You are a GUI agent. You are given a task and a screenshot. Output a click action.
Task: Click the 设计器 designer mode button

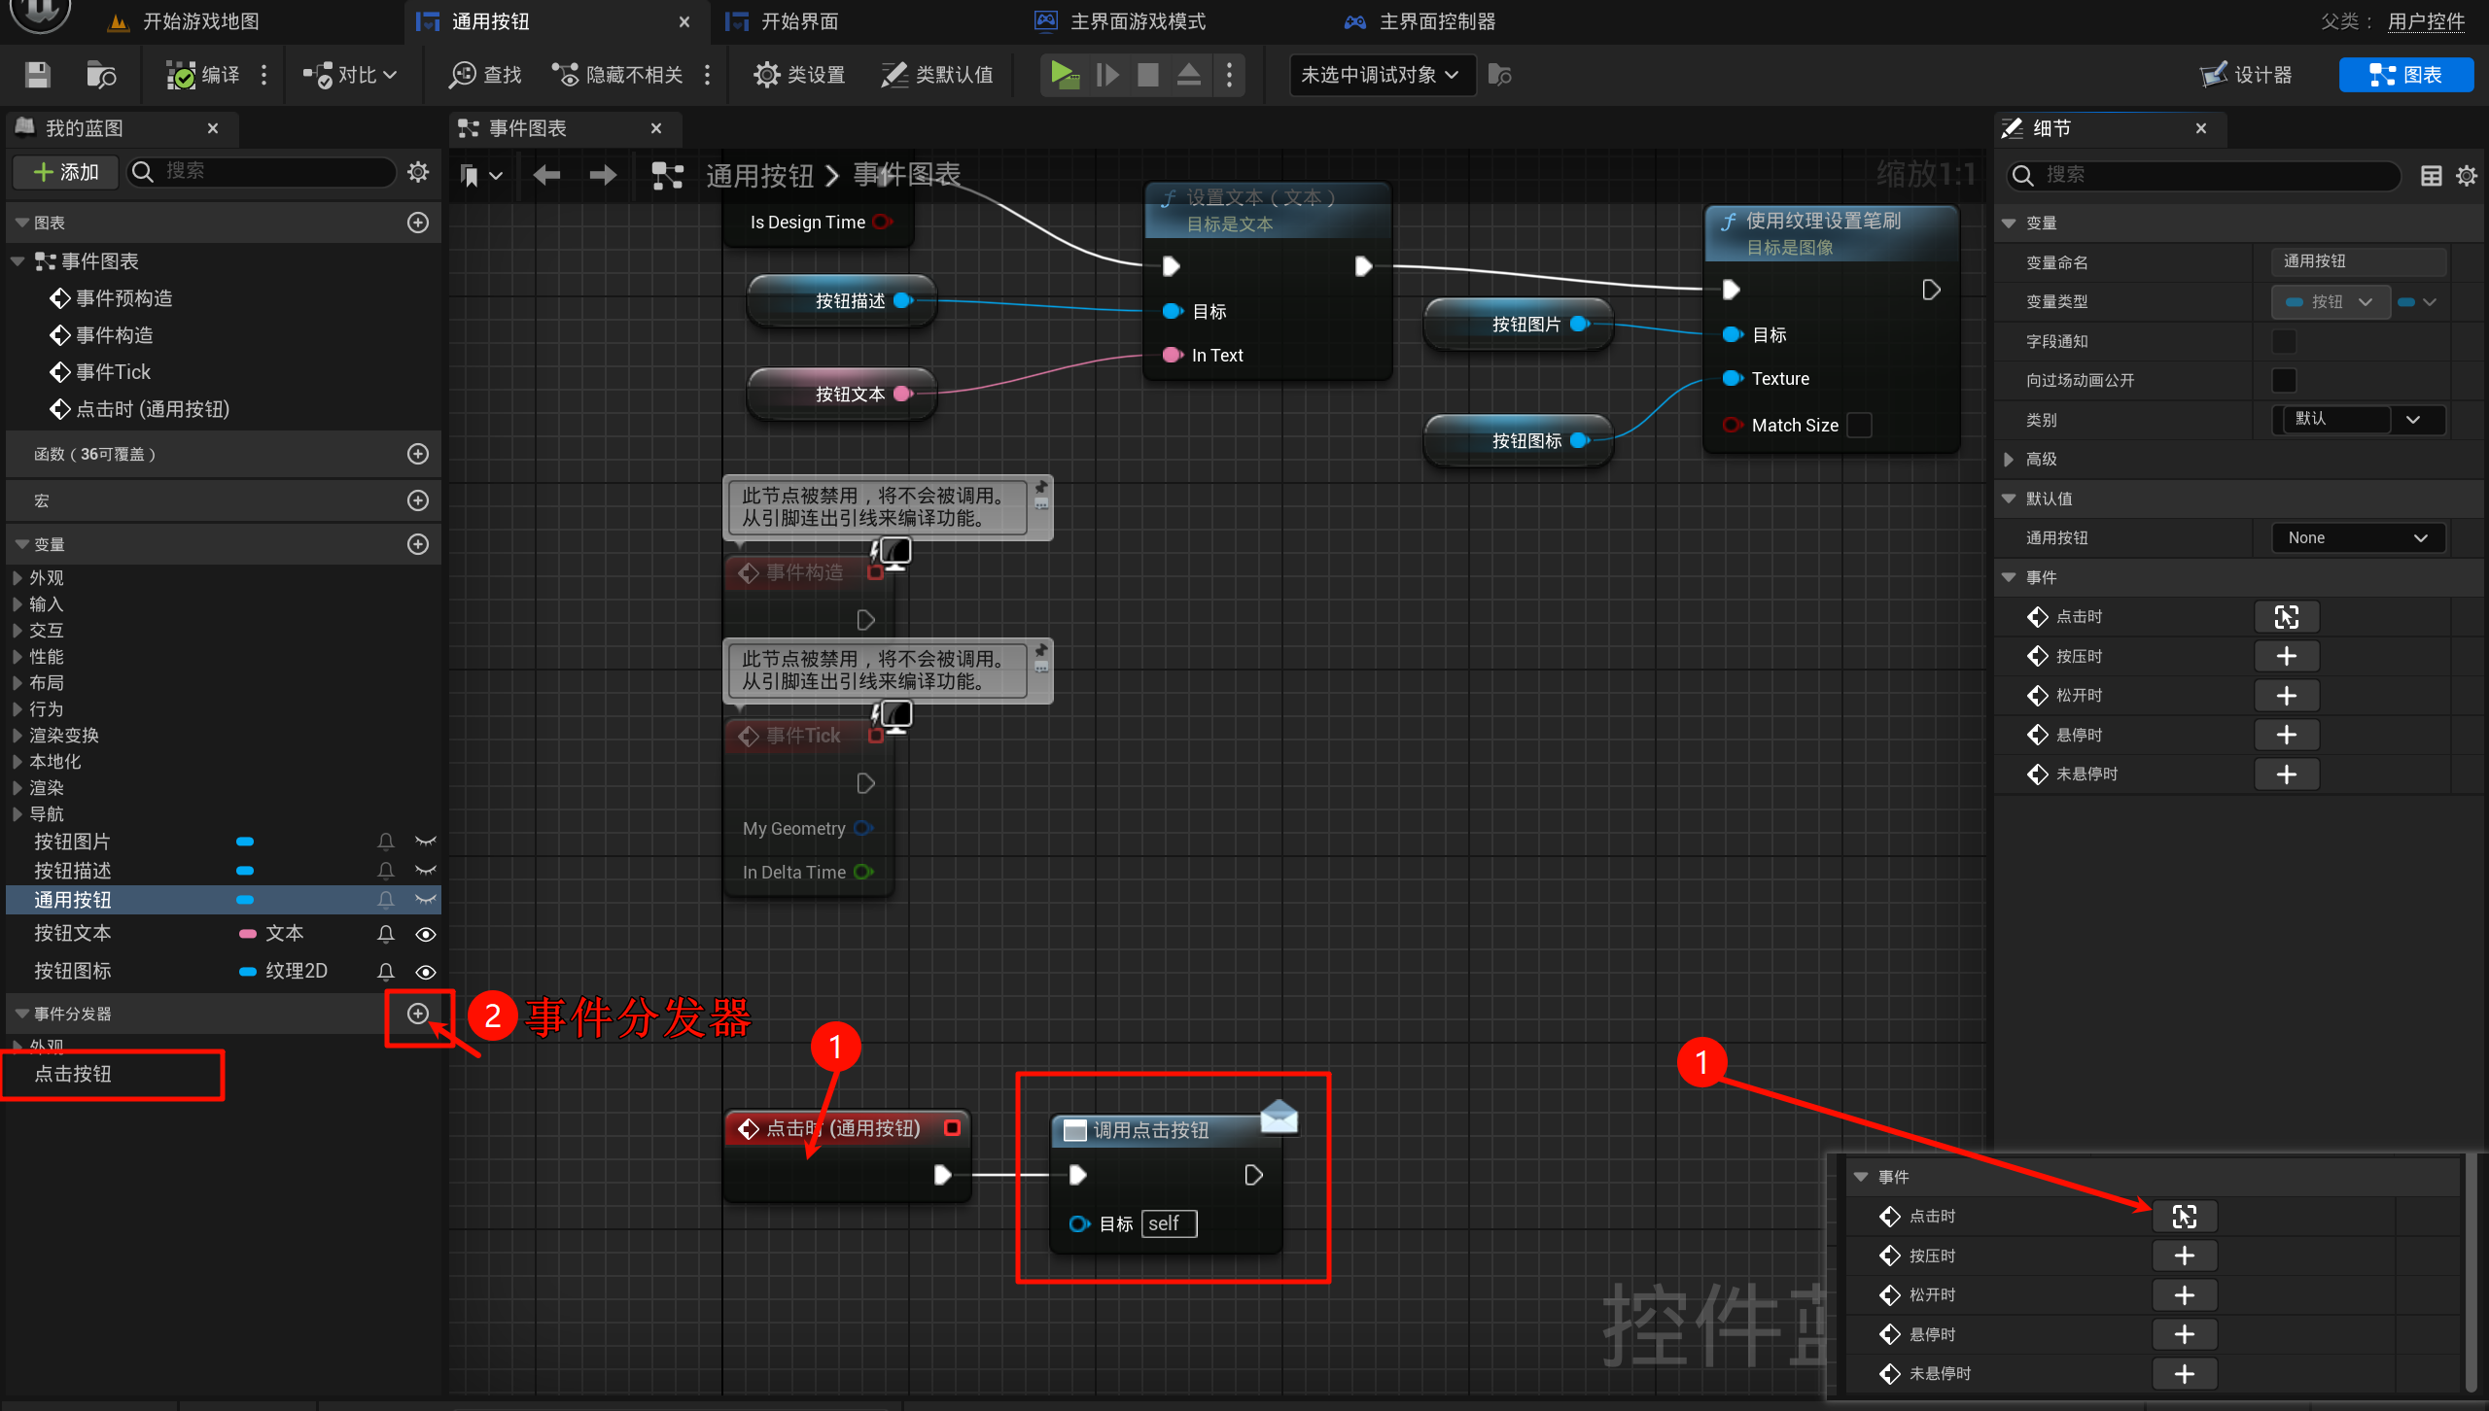[x=2247, y=75]
